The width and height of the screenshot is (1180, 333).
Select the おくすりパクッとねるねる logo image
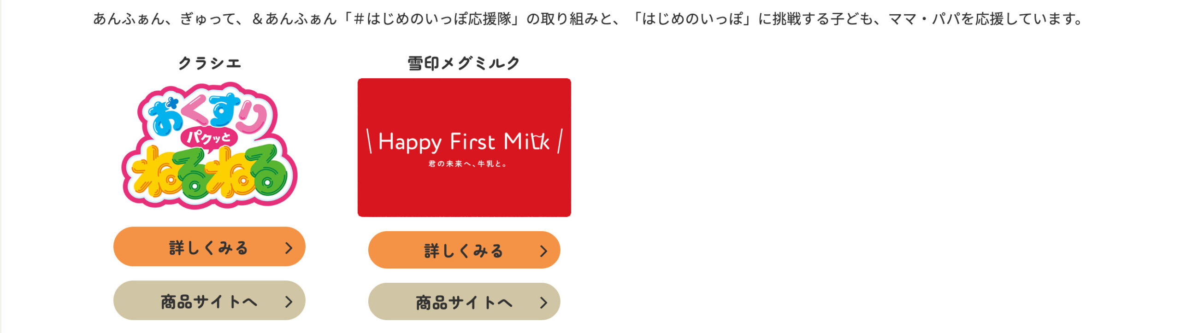[x=210, y=146]
